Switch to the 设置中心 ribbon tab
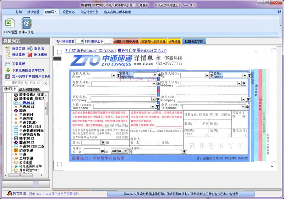Image resolution: width=284 pixels, height=199 pixels. [69, 12]
